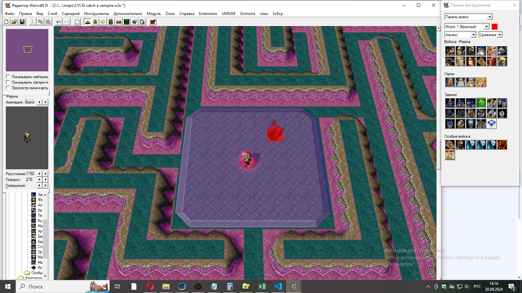Screen dimensions: 522x293
Task: Open File Explorer from the taskbar
Action: [166, 286]
